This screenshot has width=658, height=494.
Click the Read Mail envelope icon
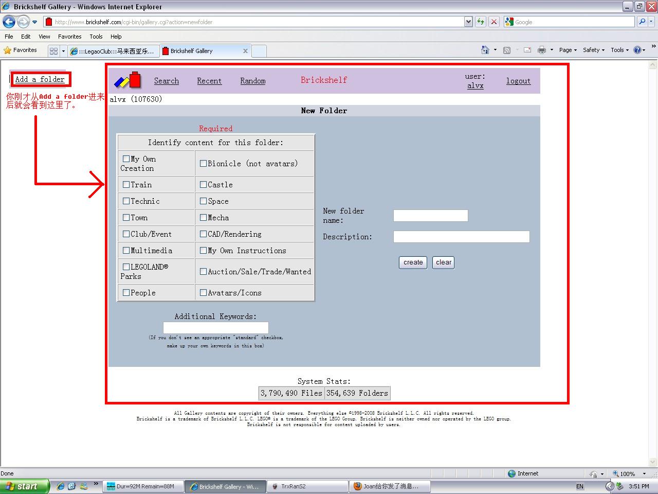point(527,50)
